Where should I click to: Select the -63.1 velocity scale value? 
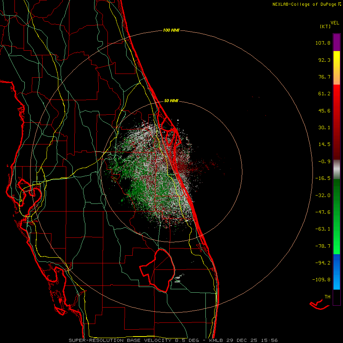point(323,229)
